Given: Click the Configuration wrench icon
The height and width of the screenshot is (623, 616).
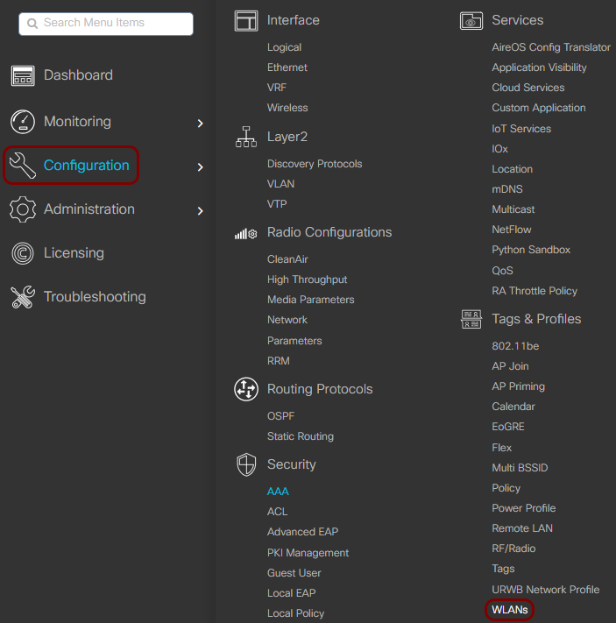Looking at the screenshot, I should 23,166.
